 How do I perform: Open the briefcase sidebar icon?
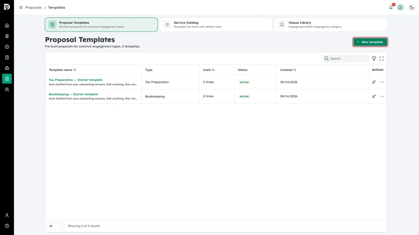pos(7,68)
